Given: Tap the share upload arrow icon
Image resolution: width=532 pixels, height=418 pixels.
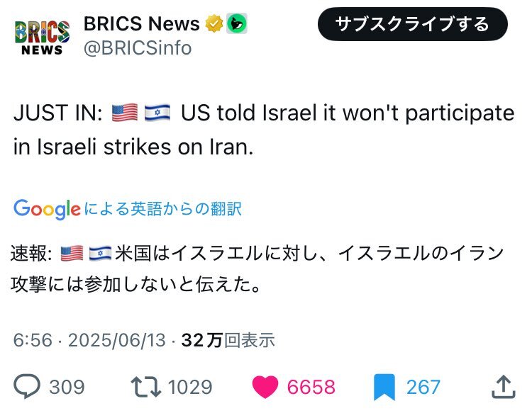Looking at the screenshot, I should point(504,386).
